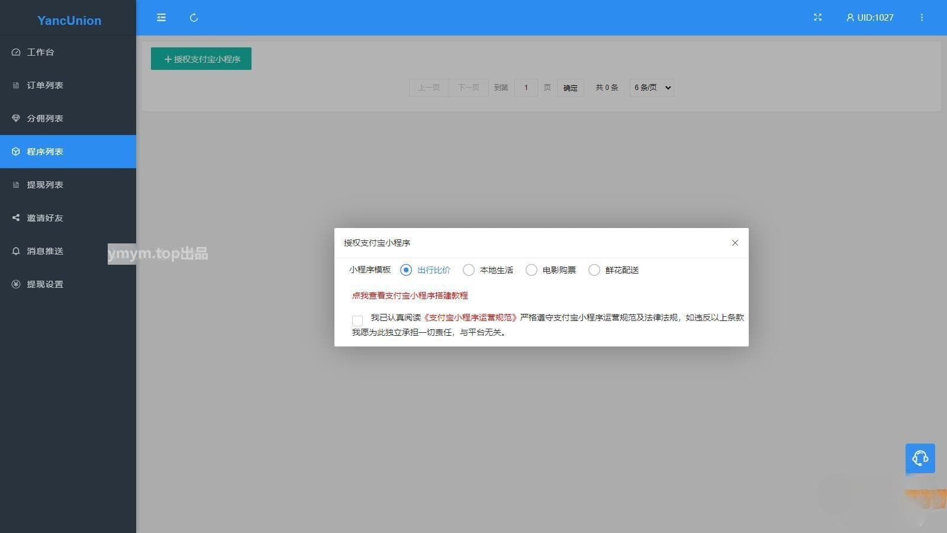Click the YancUnion logo text
947x533 pixels.
point(69,21)
